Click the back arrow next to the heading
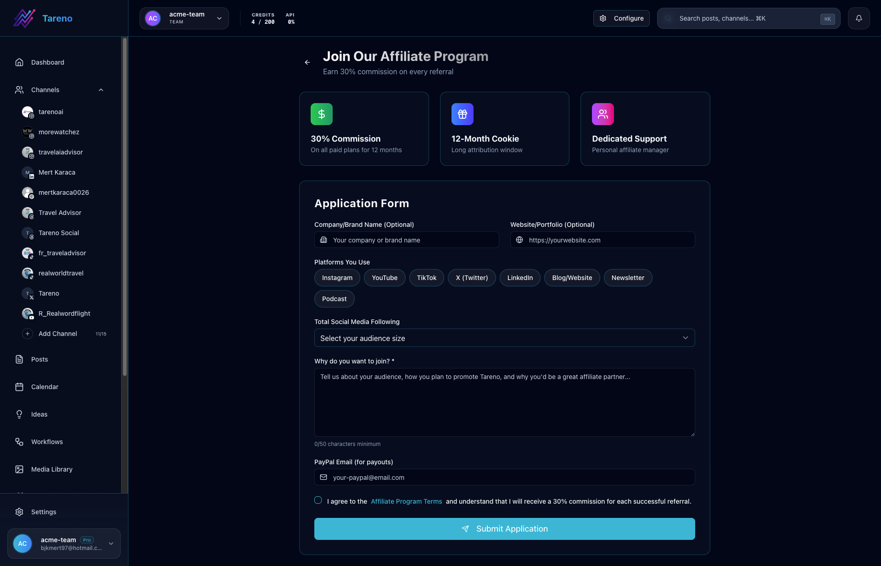Screen dimensions: 881x566 coord(307,62)
